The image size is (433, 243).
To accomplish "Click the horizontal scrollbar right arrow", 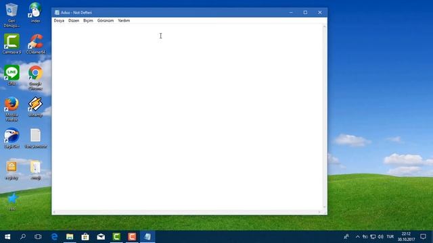I will [x=319, y=212].
